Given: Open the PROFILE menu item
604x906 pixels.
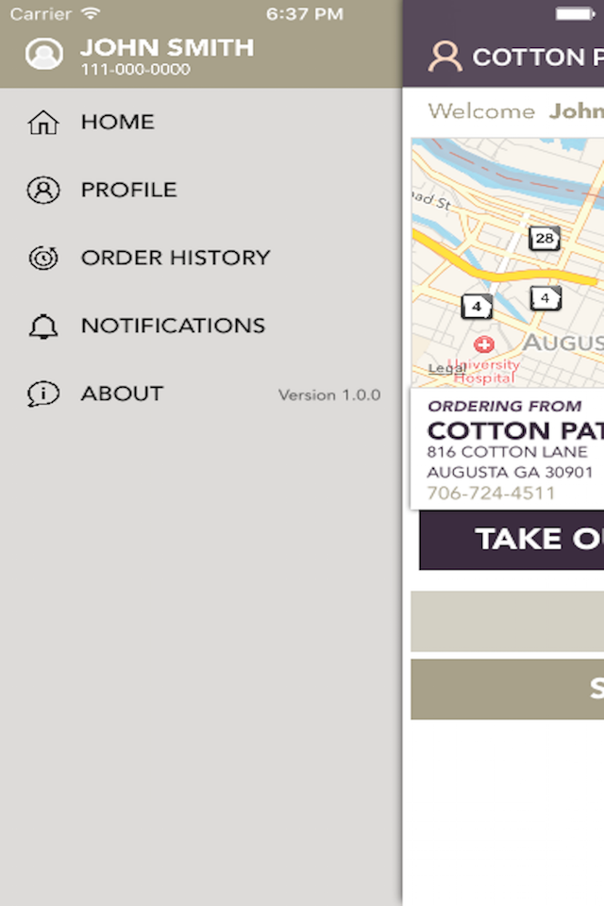Looking at the screenshot, I should (x=201, y=190).
